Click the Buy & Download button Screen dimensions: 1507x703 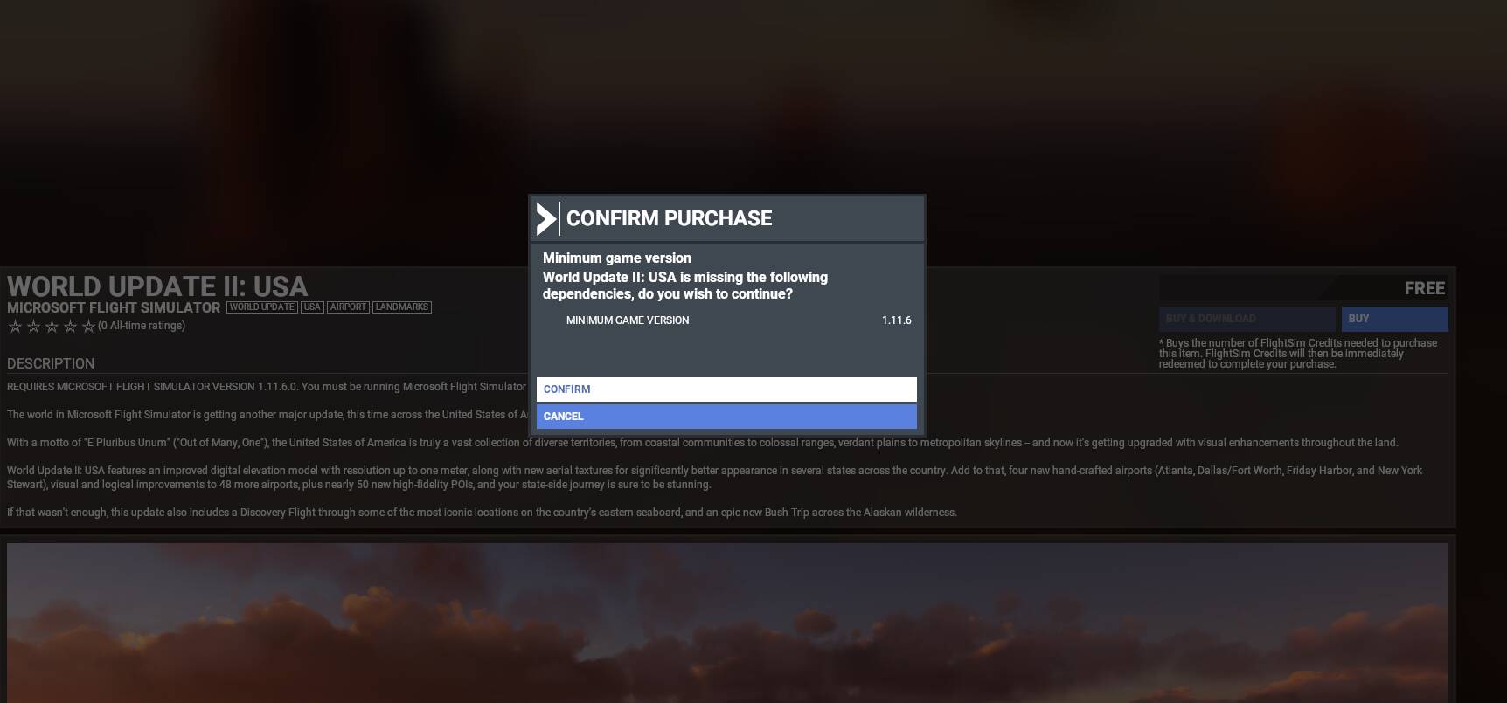pos(1247,319)
